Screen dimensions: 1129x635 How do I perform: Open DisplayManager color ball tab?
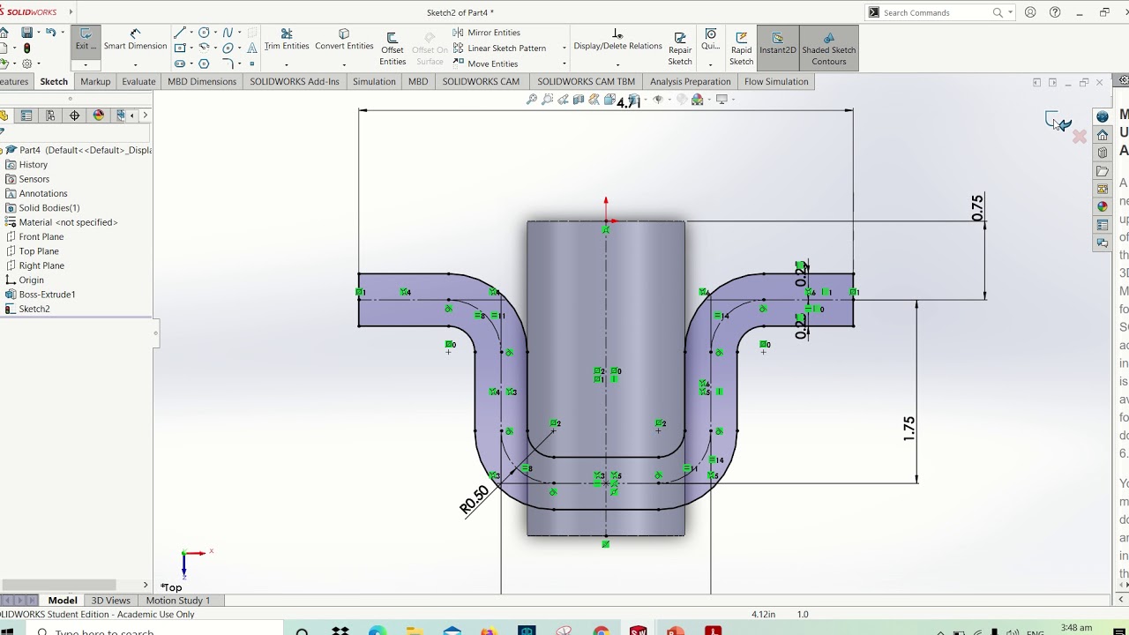point(98,116)
